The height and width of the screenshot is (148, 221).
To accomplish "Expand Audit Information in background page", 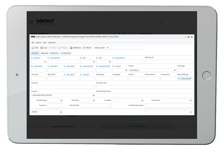I will [63, 126].
